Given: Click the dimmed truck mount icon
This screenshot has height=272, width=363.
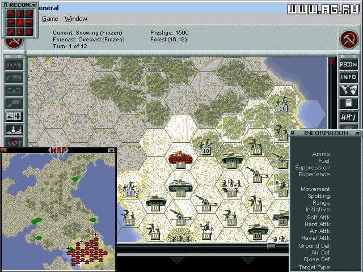Looking at the screenshot, I should 14,78.
